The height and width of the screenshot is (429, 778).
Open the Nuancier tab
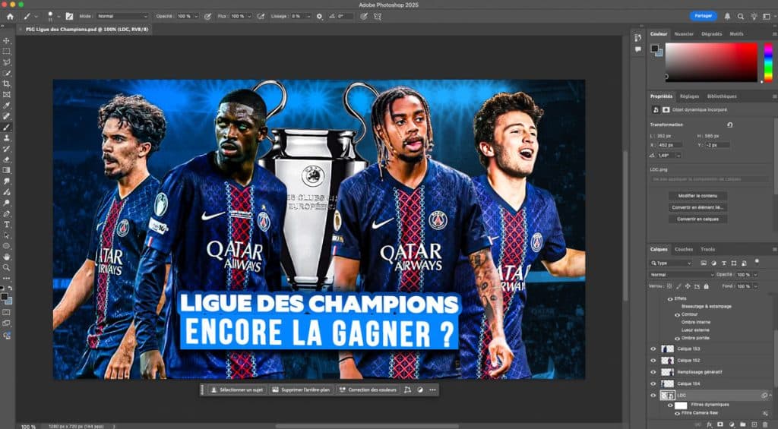[684, 33]
